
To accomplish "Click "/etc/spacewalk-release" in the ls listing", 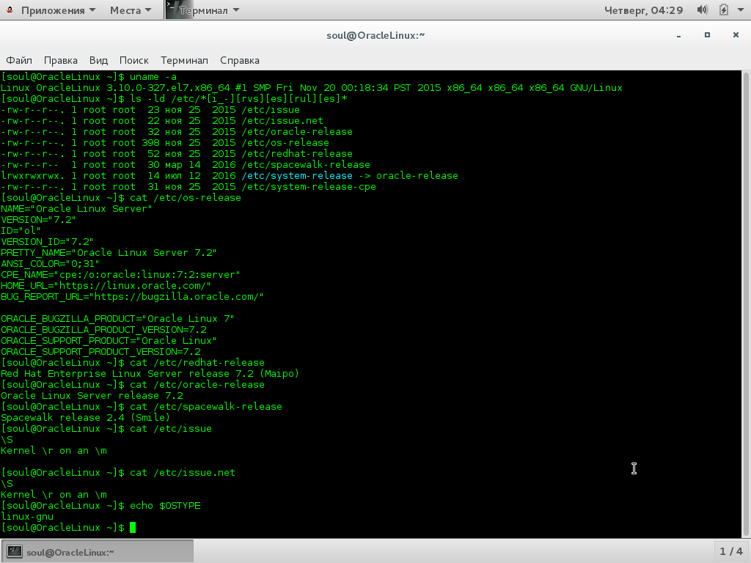I will click(306, 165).
